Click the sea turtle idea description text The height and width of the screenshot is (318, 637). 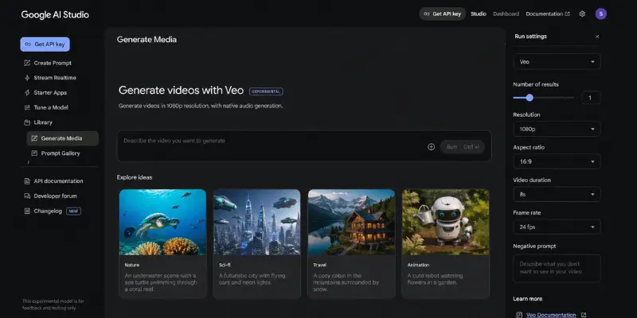(161, 282)
